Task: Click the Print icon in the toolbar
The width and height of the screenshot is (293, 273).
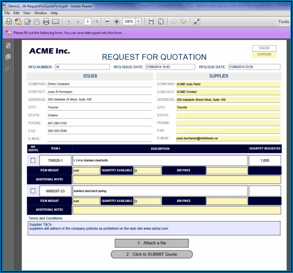Action: coord(46,22)
